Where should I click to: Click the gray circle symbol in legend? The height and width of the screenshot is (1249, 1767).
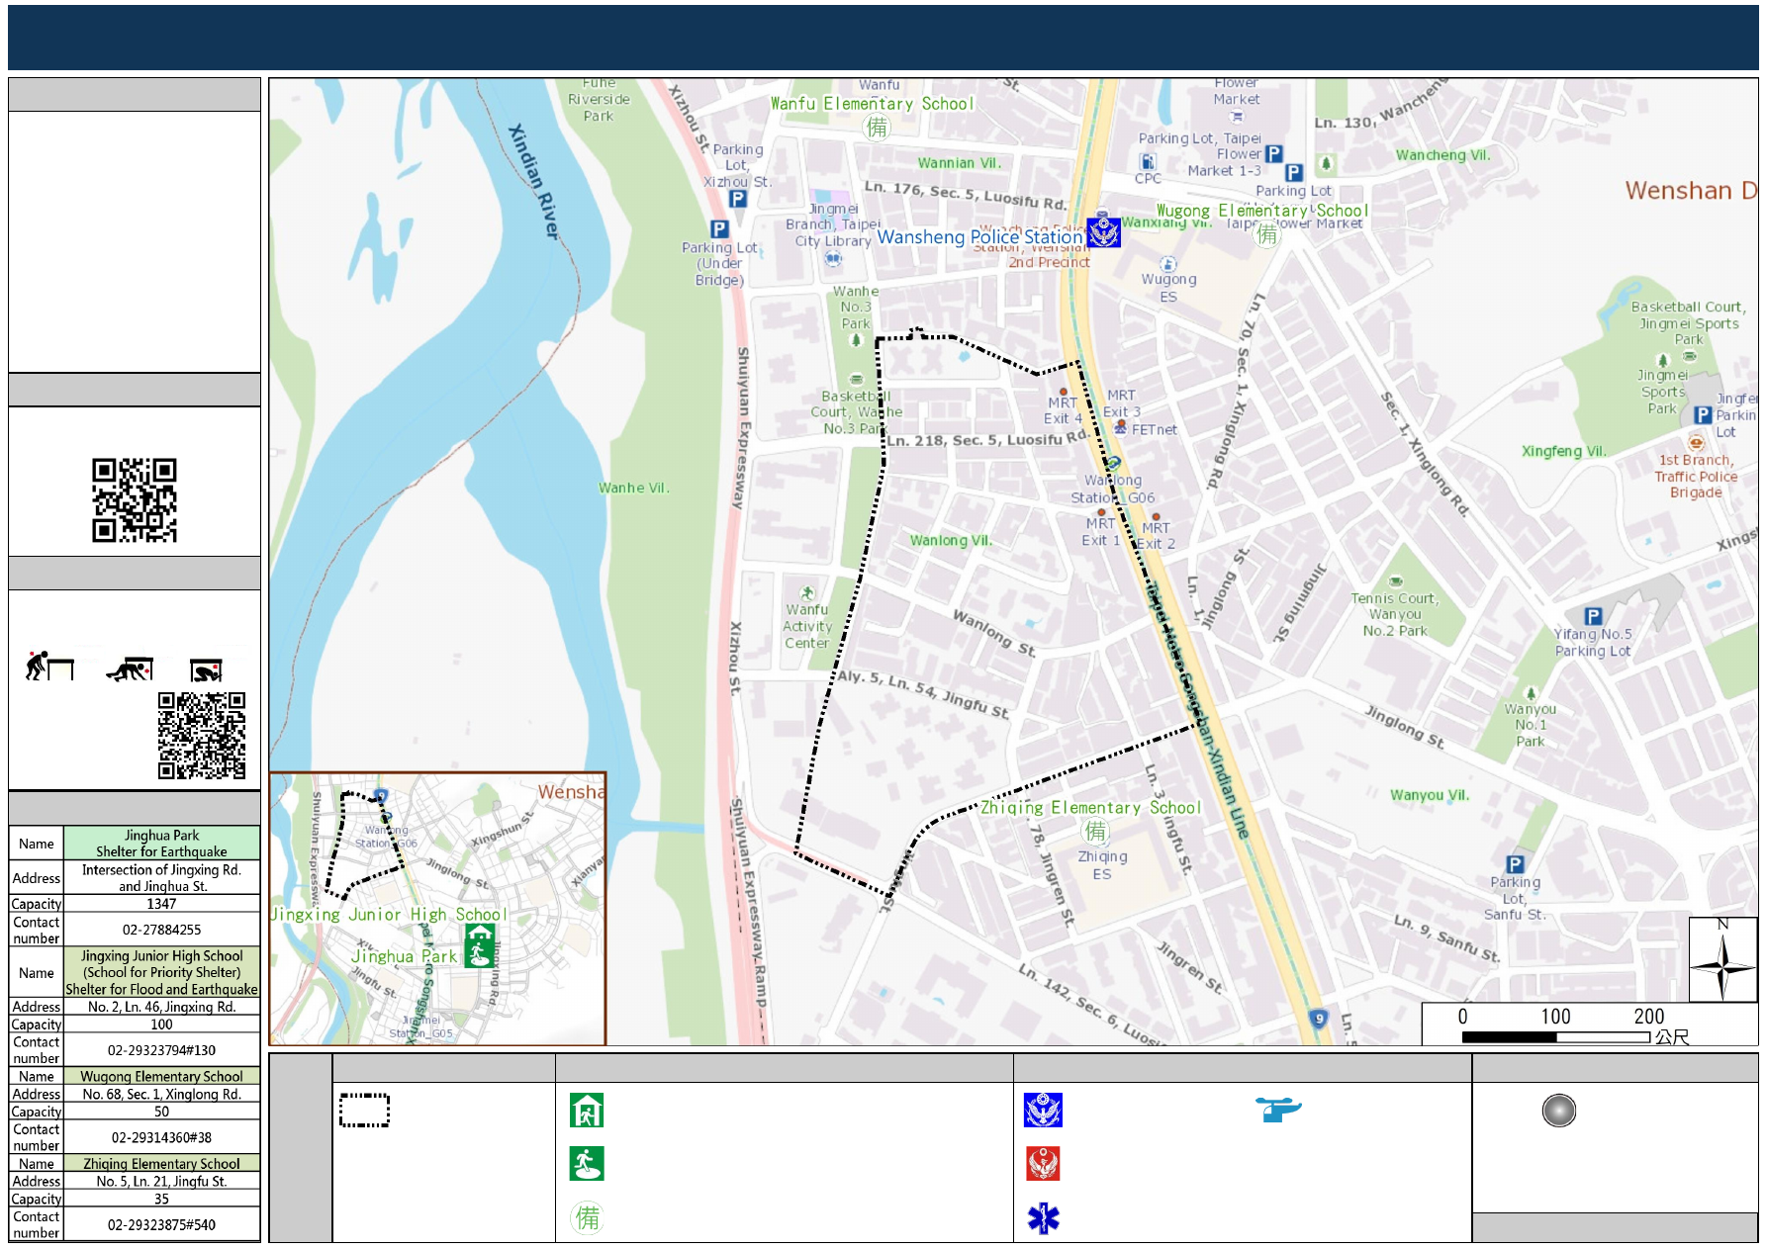[1559, 1111]
